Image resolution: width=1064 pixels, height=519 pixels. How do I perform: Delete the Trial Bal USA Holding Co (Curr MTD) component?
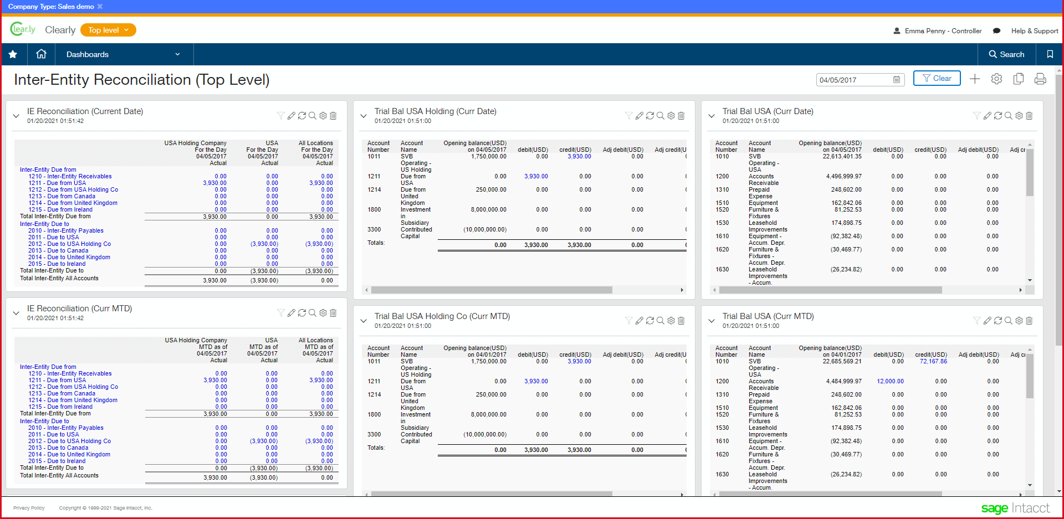coord(681,320)
